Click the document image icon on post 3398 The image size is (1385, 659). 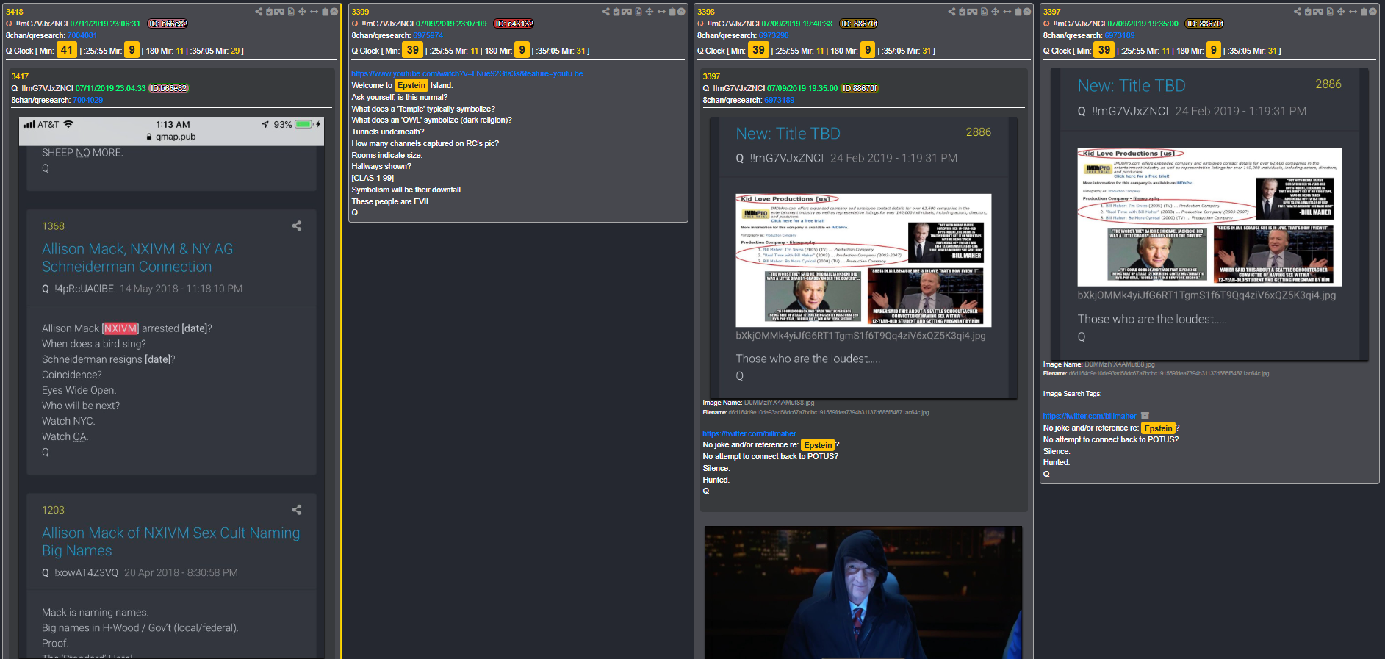tap(984, 12)
